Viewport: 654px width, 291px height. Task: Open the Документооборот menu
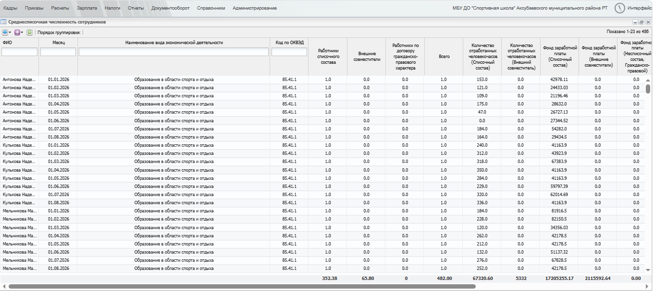coord(170,8)
